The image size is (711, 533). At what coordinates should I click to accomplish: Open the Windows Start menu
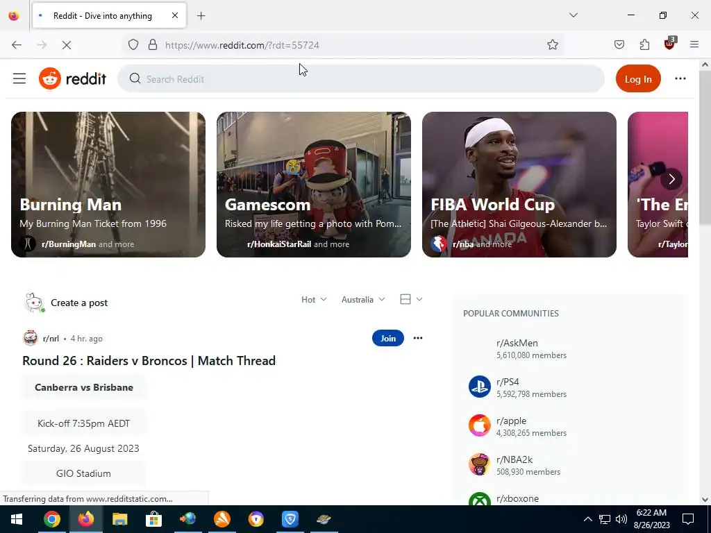pyautogui.click(x=17, y=519)
